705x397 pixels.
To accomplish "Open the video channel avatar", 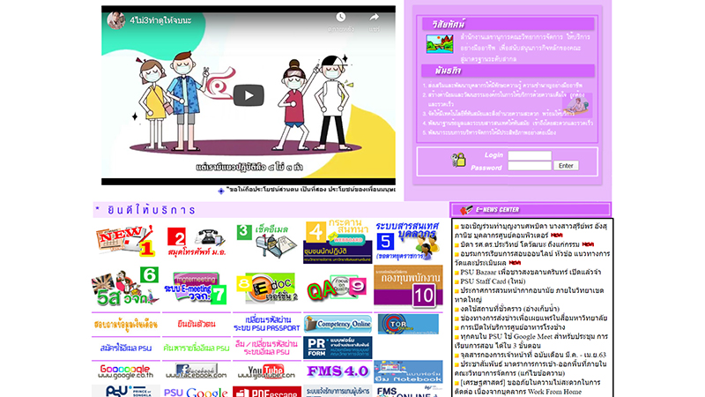I will click(115, 20).
